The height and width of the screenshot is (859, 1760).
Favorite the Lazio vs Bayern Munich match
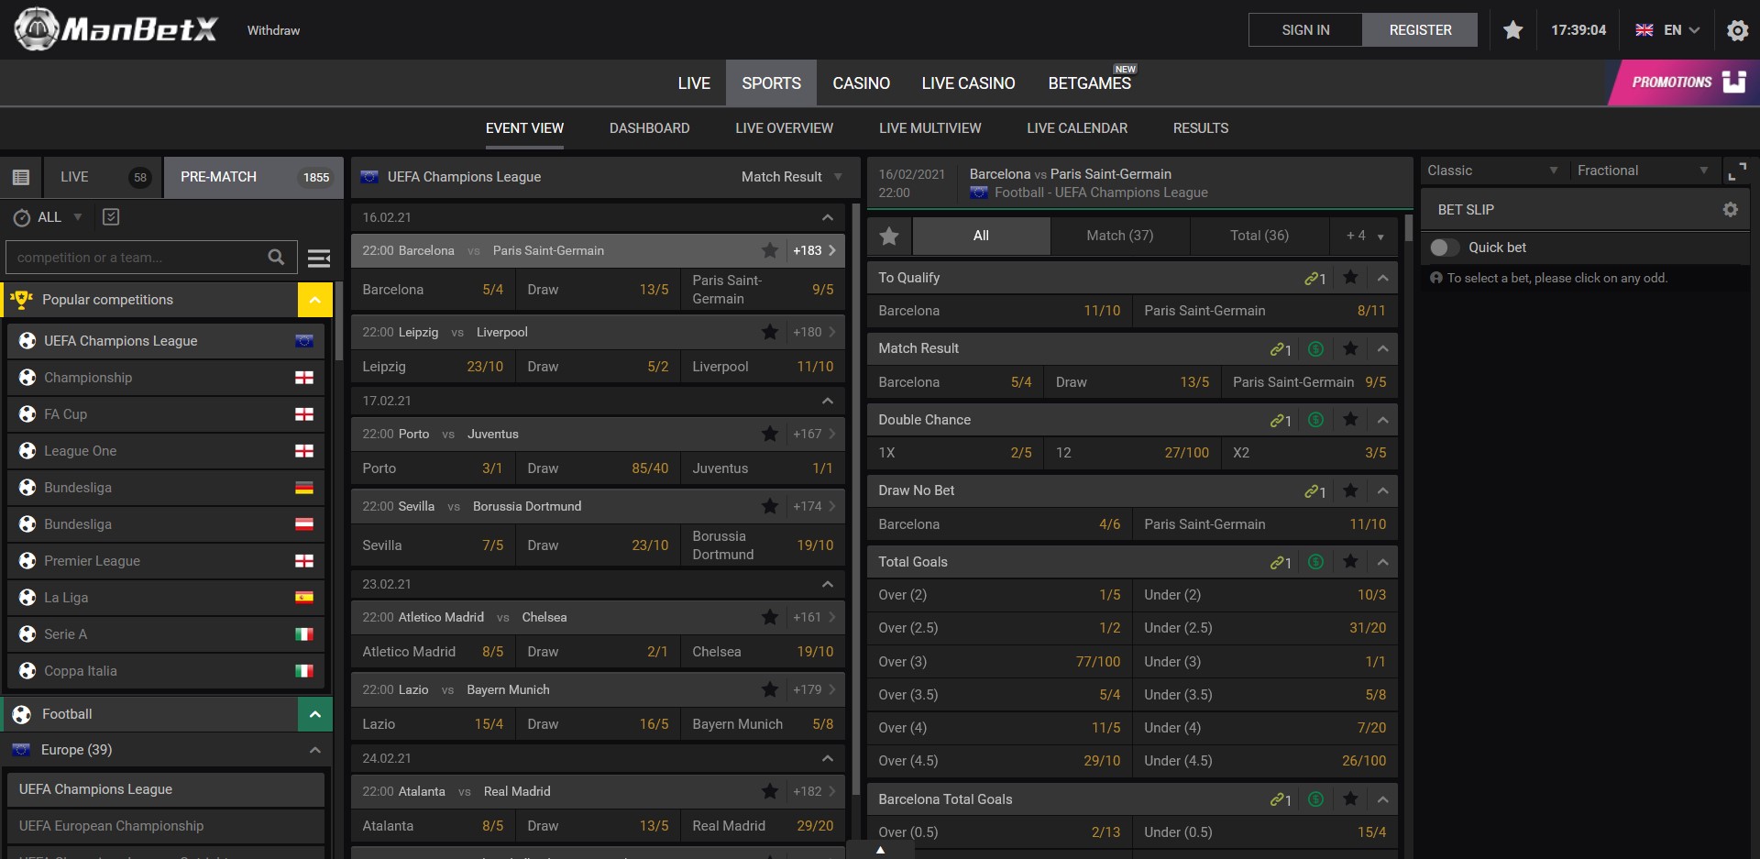pyautogui.click(x=770, y=689)
